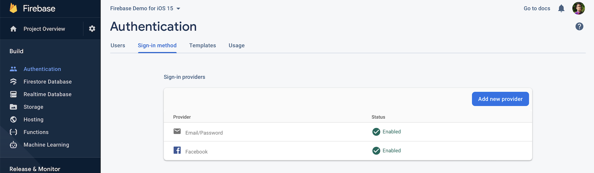Click the help question mark icon
This screenshot has height=173, width=594.
pos(579,27)
